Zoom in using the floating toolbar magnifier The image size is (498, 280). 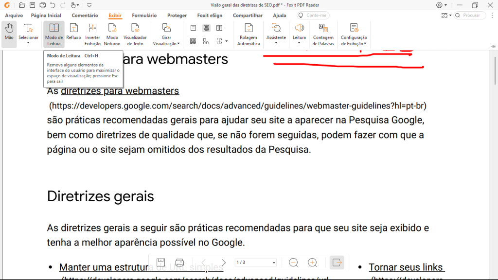tap(313, 262)
